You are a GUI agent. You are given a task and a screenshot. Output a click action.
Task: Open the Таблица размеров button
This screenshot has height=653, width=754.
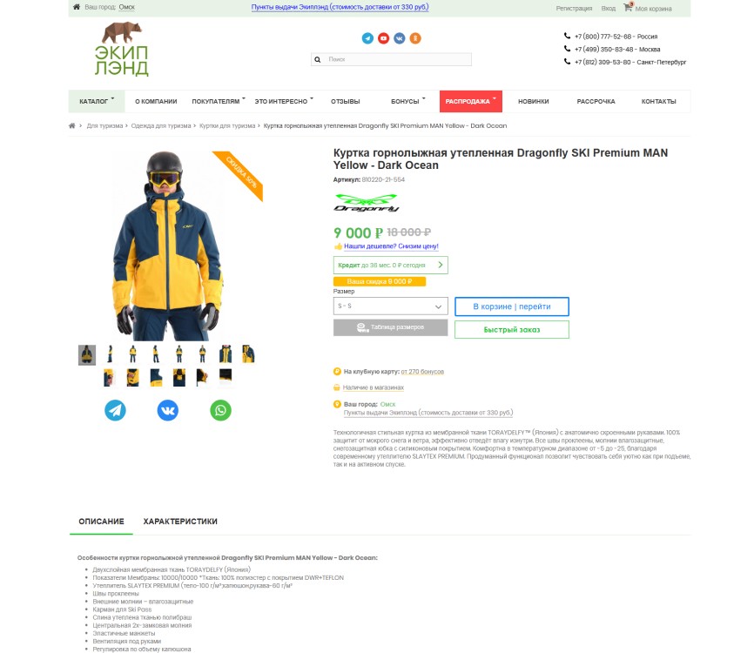(390, 327)
